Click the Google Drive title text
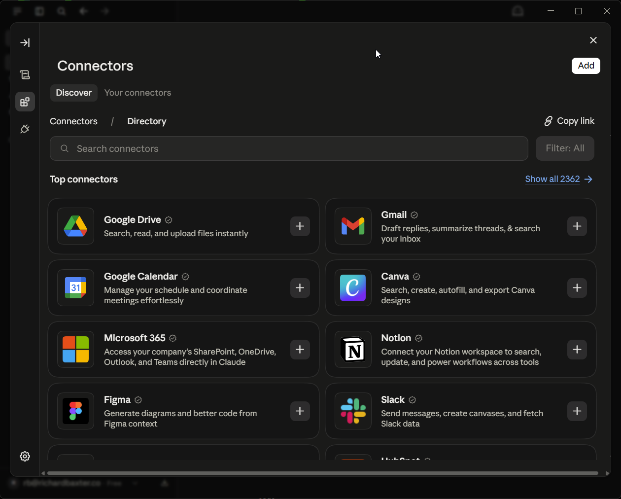The width and height of the screenshot is (621, 499). [x=132, y=220]
